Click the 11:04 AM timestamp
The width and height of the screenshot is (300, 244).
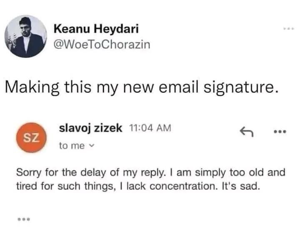click(x=150, y=128)
